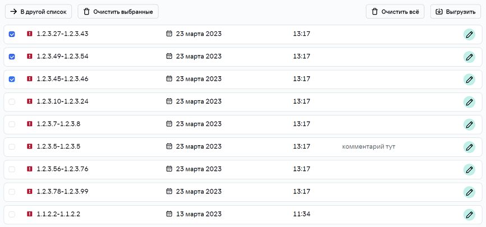Click red alert icon beside 1.2.3.7-1.2.3.8
The width and height of the screenshot is (486, 227).
click(30, 124)
